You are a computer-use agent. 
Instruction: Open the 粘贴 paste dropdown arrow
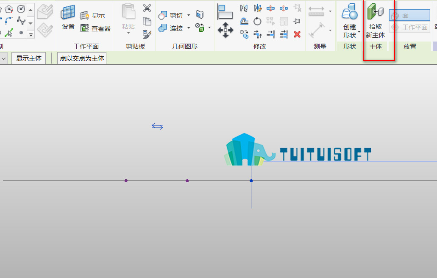click(x=128, y=33)
